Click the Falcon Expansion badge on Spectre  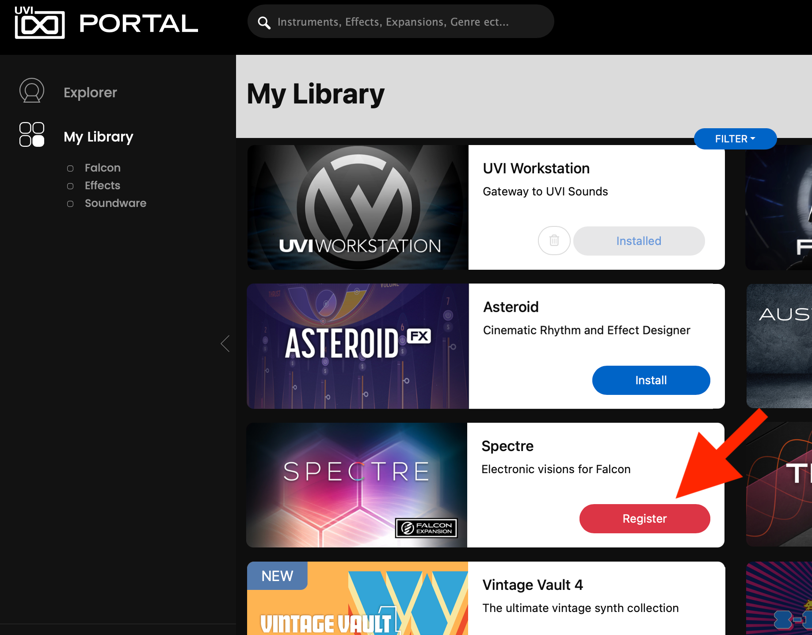coord(426,528)
